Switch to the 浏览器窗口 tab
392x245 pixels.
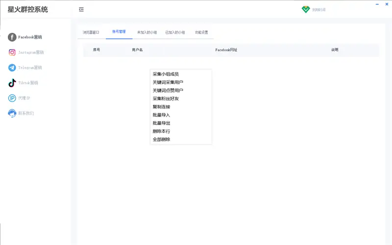(x=91, y=32)
